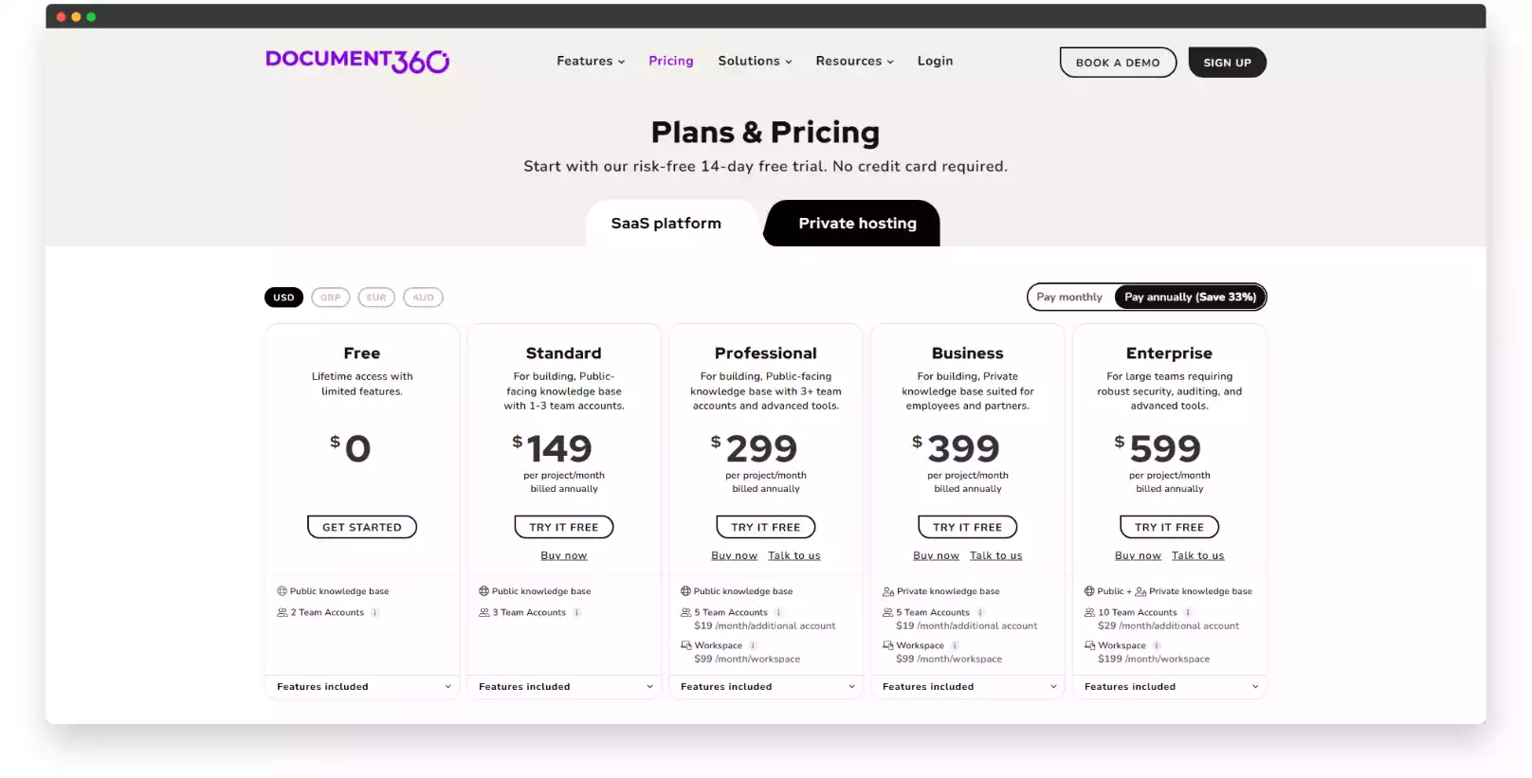Click the info icon beside Professional's 5 Team Accounts

click(779, 612)
